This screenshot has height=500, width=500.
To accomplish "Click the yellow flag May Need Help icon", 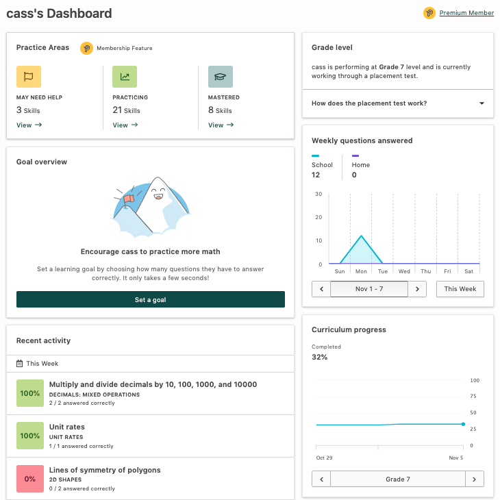I will 29,77.
